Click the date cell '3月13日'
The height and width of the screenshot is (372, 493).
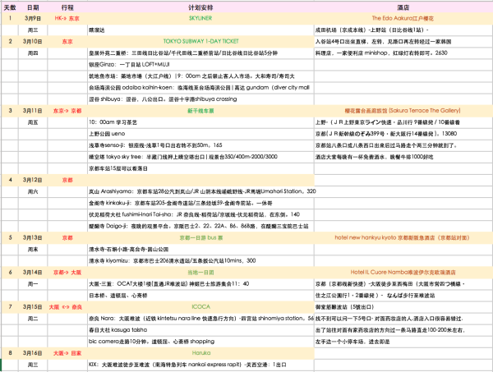click(33, 238)
